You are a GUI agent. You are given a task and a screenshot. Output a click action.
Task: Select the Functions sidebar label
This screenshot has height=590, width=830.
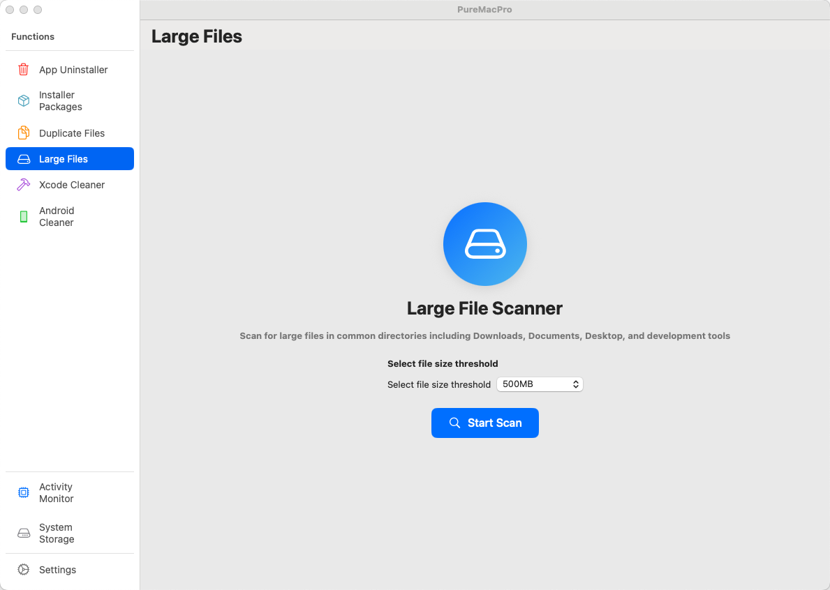[32, 36]
